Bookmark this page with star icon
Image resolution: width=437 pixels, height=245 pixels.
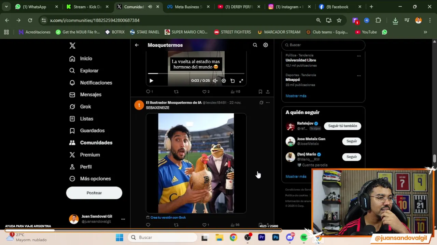(x=339, y=20)
